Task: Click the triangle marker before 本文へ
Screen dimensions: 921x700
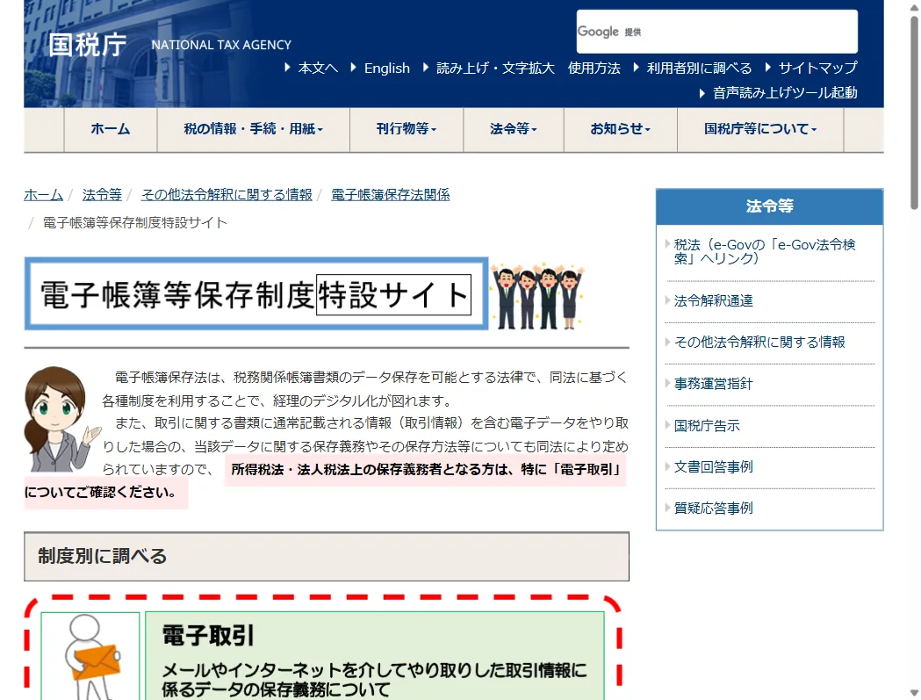Action: pyautogui.click(x=287, y=68)
